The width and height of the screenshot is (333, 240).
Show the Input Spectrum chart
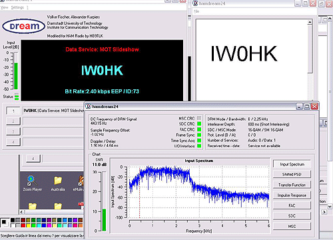(292, 164)
